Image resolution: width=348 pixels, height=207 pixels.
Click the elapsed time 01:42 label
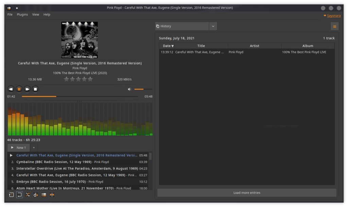pyautogui.click(x=11, y=97)
